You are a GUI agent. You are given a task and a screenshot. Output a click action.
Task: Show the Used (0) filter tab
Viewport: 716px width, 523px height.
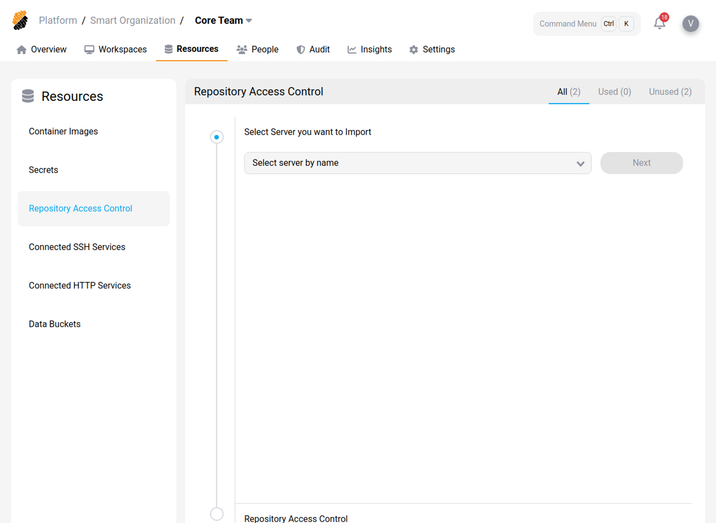614,92
